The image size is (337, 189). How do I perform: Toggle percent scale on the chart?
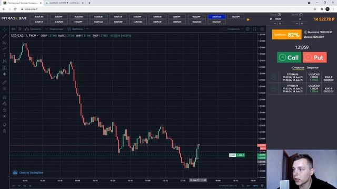[243, 185]
